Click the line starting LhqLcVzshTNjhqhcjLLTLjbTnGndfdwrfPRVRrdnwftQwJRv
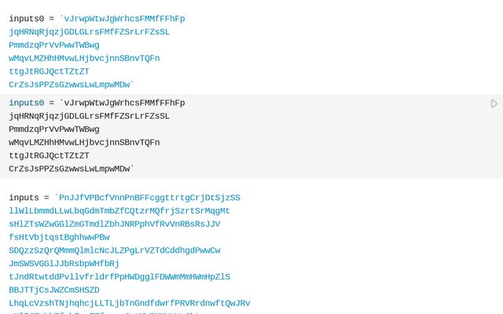This screenshot has width=503, height=314. click(130, 303)
